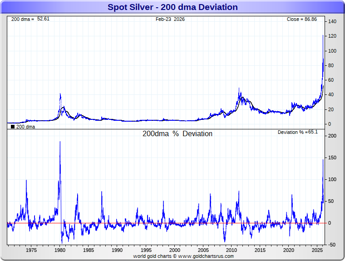Click the 200 dma value 52.61
The height and width of the screenshot is (261, 345).
43,19
